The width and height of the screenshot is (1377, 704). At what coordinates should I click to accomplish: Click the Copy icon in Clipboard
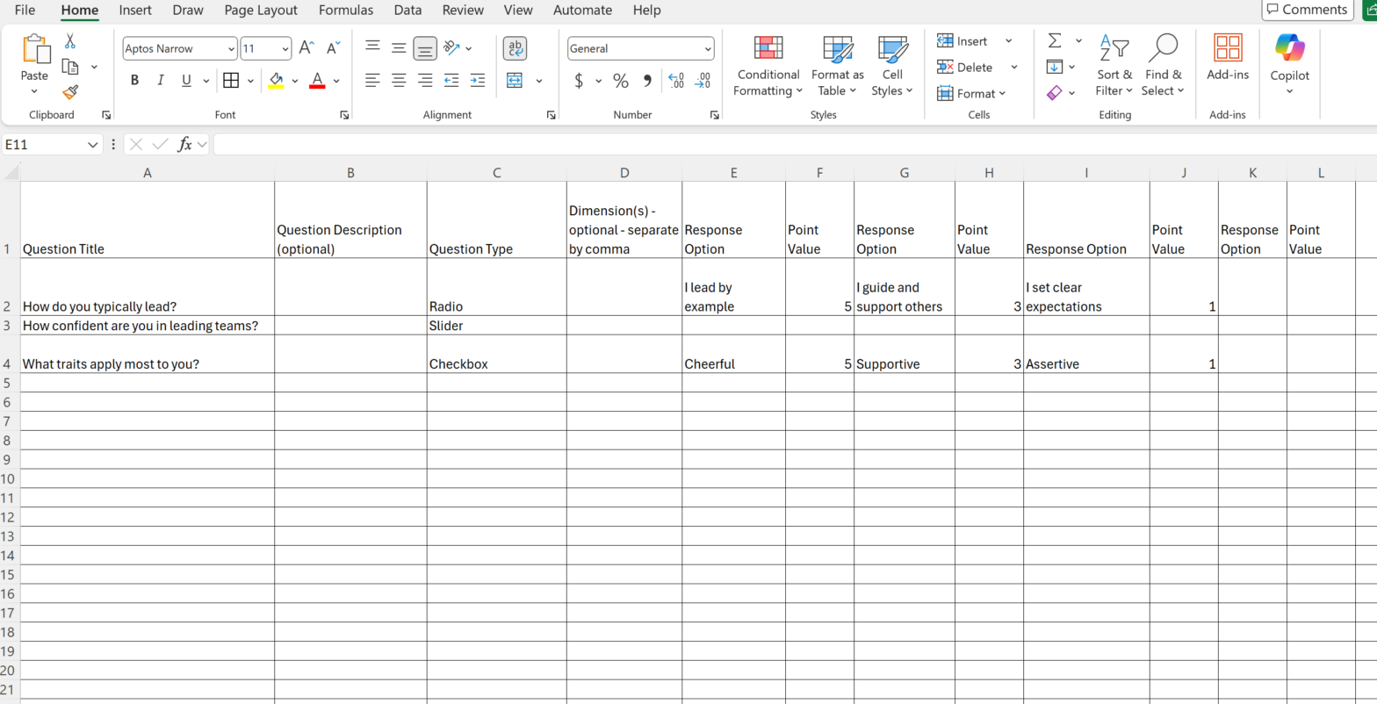70,67
